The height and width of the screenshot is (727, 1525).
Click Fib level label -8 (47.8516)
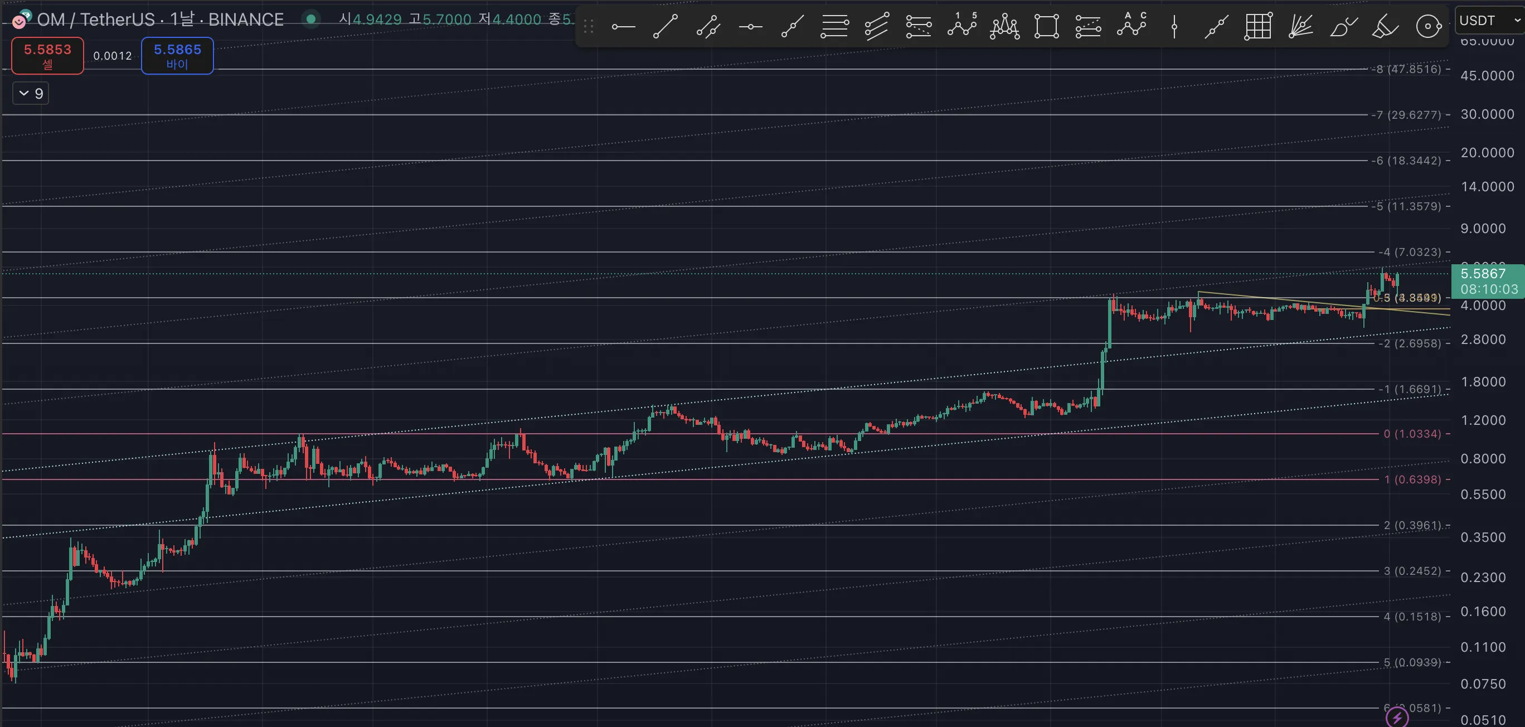(1406, 69)
